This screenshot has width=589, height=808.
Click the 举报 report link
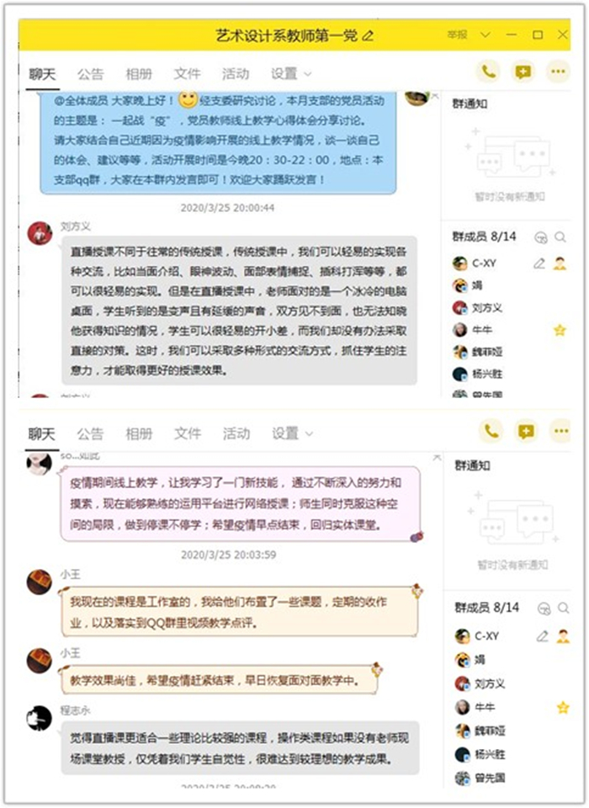coord(457,35)
